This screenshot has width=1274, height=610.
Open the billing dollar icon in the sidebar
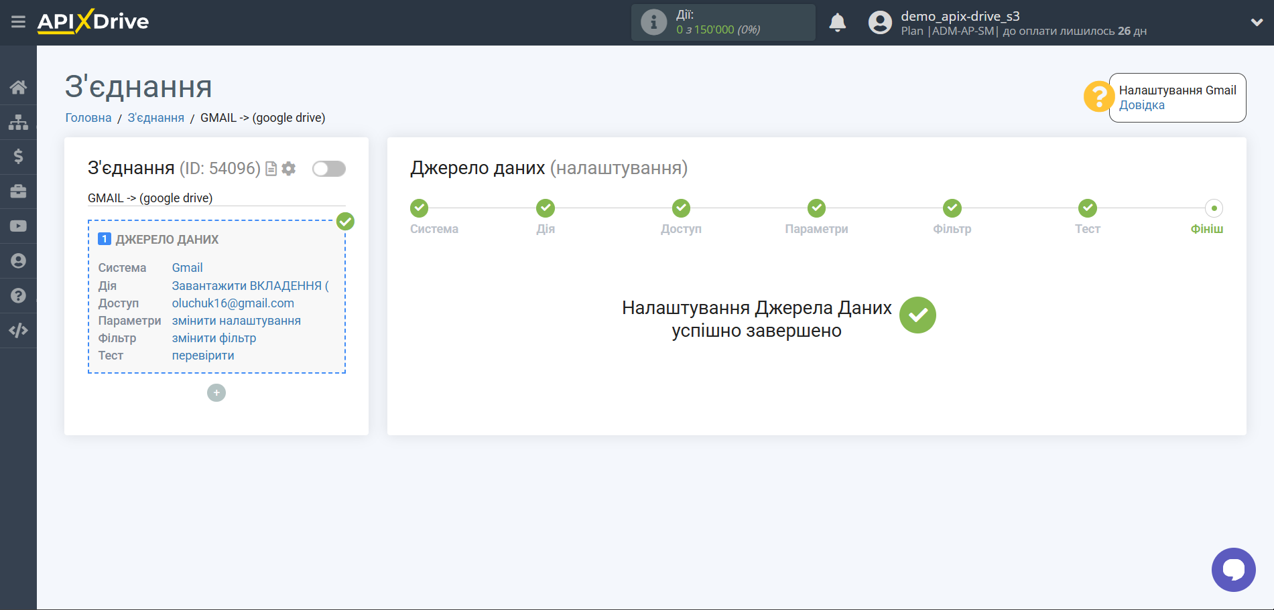[18, 157]
